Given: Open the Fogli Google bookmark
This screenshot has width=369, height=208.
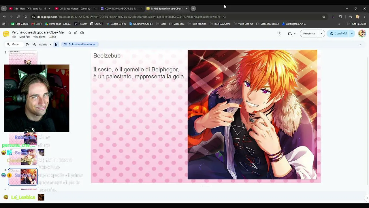Looking at the screenshot, I should (20, 24).
